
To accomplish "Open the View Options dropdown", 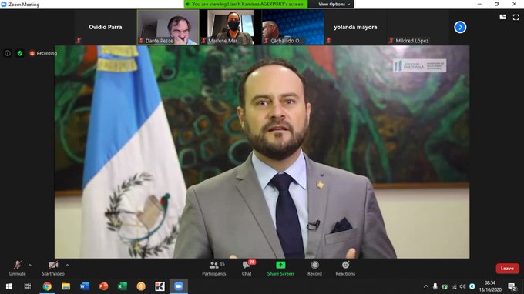I will pyautogui.click(x=334, y=5).
